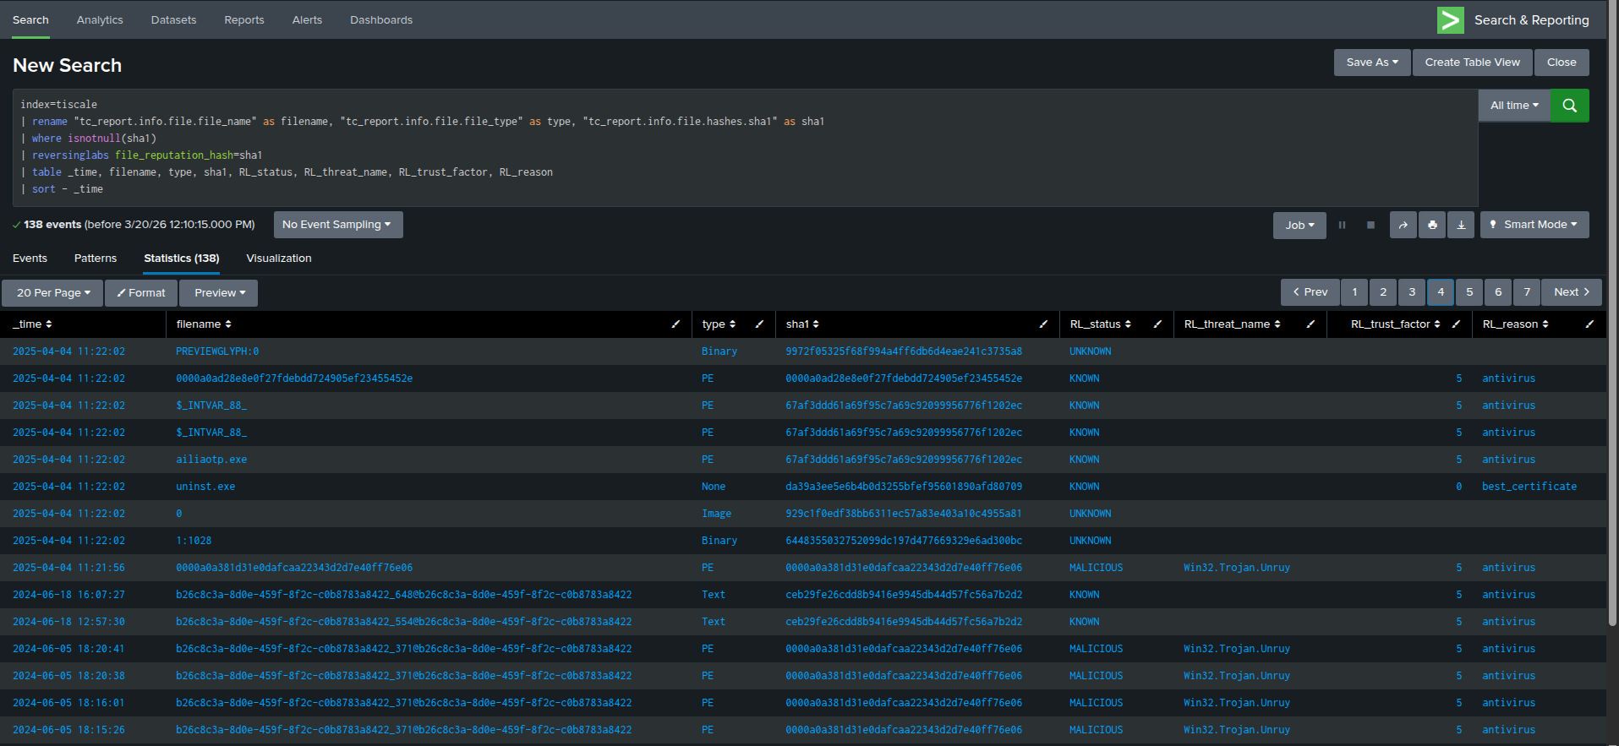
Task: Sort by the RL_status column header
Action: click(1100, 324)
